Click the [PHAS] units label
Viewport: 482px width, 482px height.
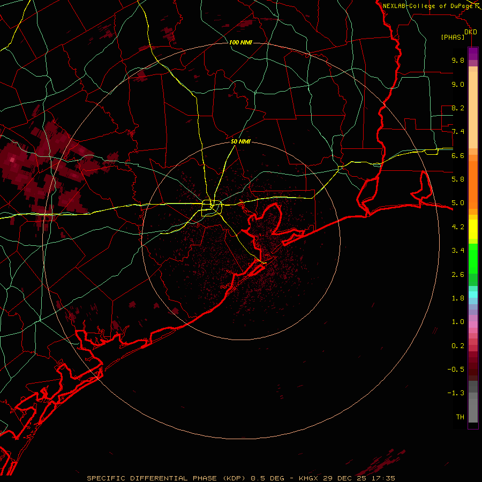(x=453, y=37)
